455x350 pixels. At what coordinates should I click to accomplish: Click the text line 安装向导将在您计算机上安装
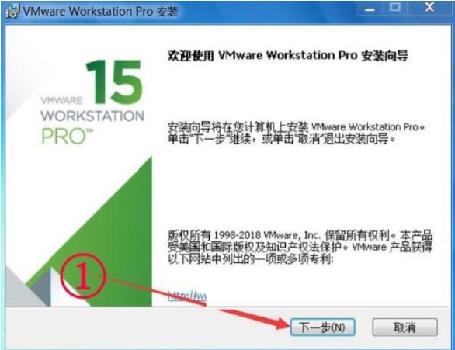[238, 127]
